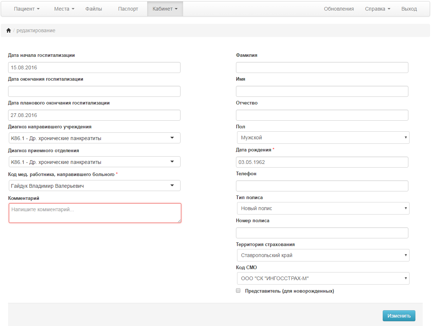Expand the Тип полиса dropdown
433x326 pixels.
pyautogui.click(x=323, y=208)
